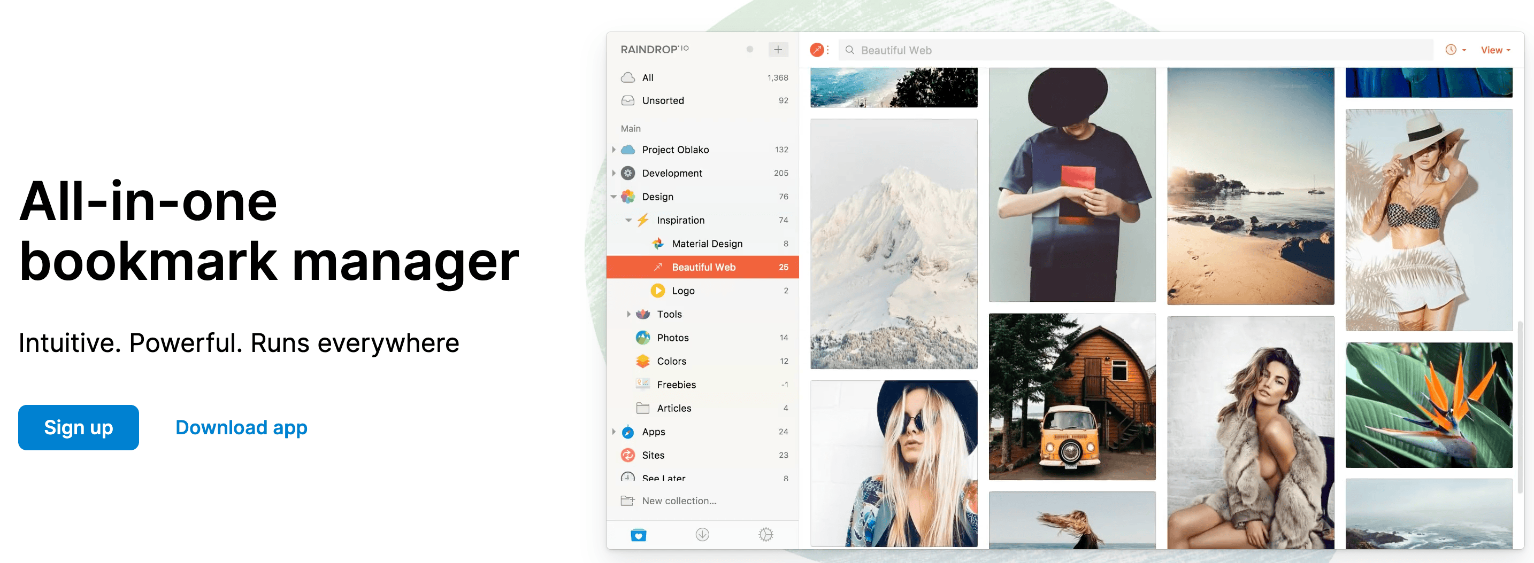Switch to the bookmarks tab icon in bottom bar
The height and width of the screenshot is (563, 1534).
click(639, 535)
